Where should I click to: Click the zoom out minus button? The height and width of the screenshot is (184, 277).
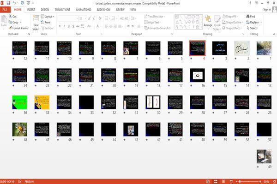pyautogui.click(x=237, y=181)
